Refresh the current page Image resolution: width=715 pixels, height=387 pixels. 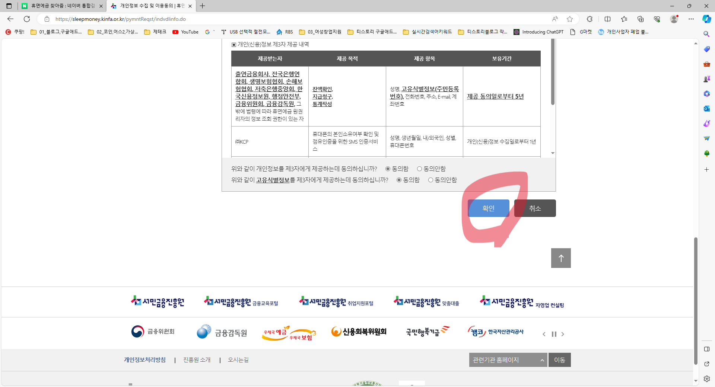point(26,19)
